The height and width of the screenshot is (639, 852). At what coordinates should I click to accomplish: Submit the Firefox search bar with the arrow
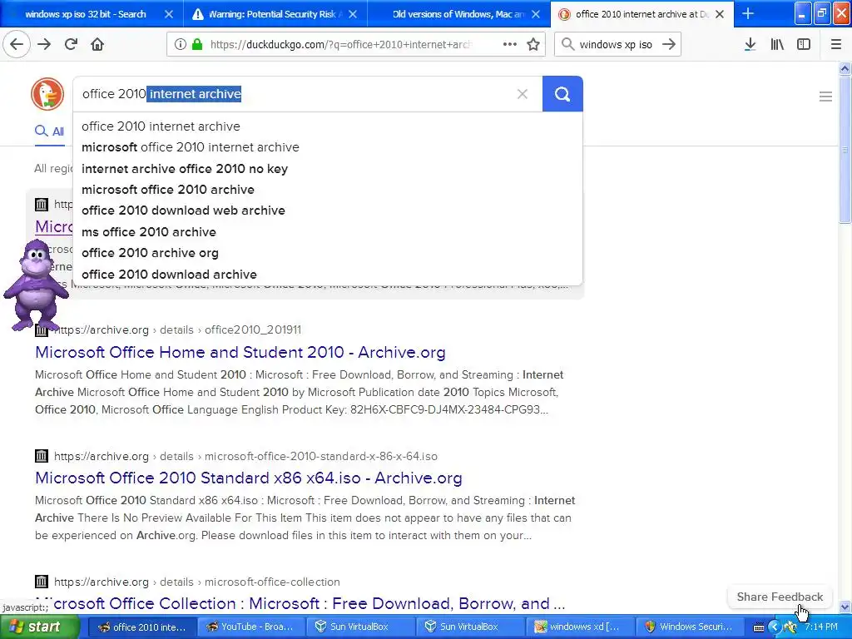tap(669, 44)
